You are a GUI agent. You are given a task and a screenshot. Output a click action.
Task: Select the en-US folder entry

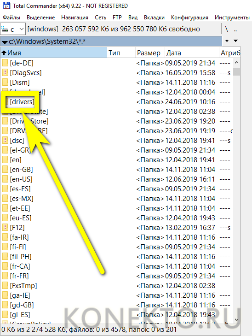[21, 179]
